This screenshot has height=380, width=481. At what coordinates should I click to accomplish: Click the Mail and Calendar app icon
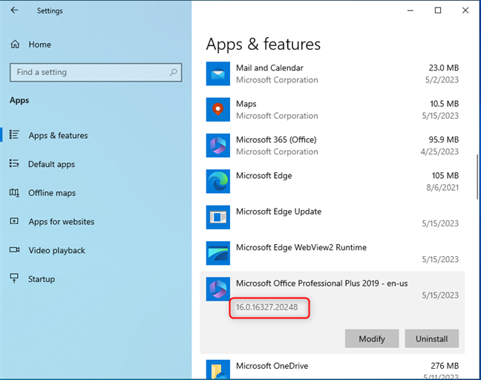tap(217, 73)
